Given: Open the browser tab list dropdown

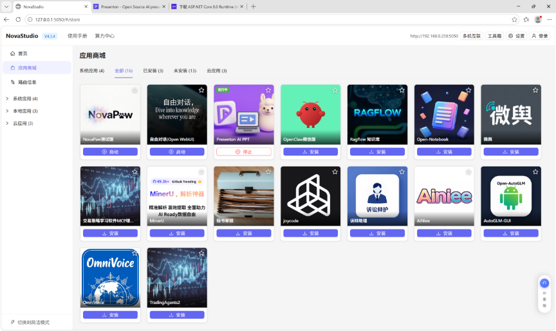Looking at the screenshot, I should point(6,6).
